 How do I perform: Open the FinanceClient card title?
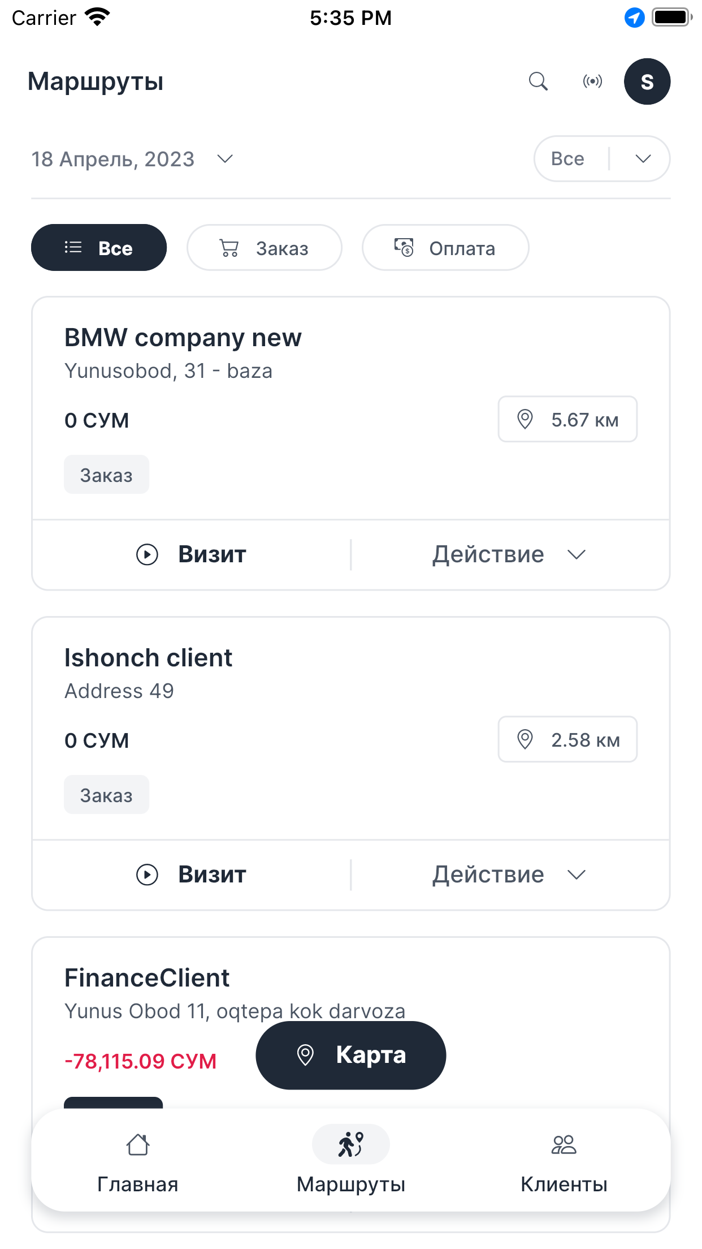click(x=147, y=977)
